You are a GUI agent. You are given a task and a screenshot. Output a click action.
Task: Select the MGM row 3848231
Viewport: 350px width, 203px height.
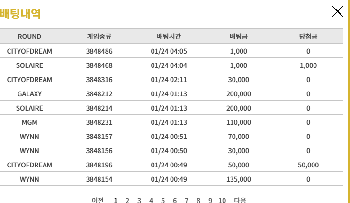(171, 122)
